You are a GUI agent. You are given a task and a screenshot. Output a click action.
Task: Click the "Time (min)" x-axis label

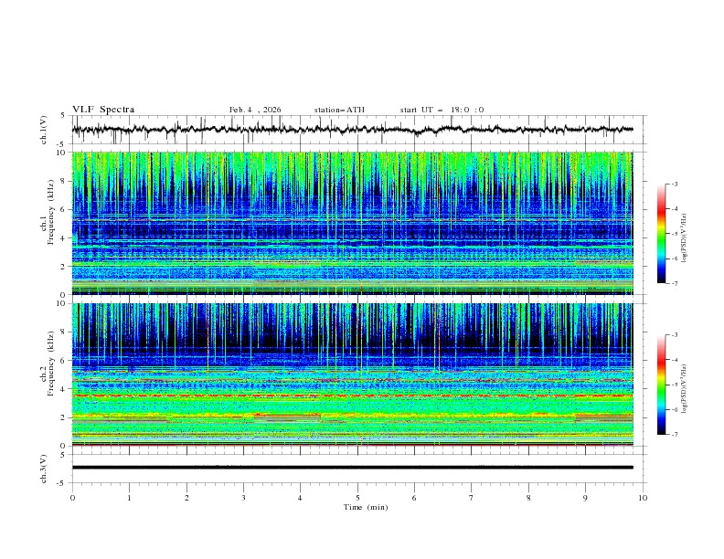pyautogui.click(x=366, y=507)
